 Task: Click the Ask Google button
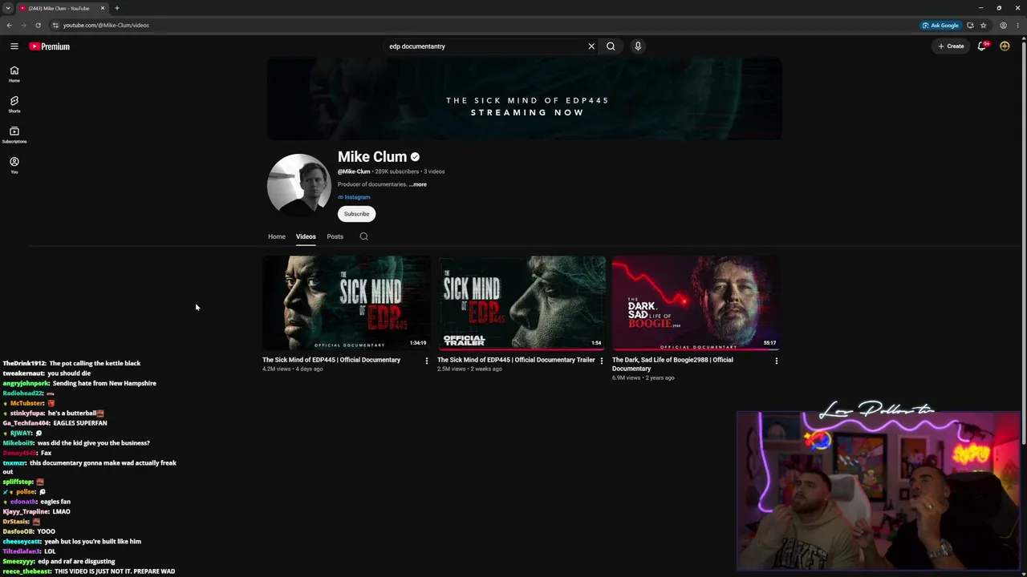940,25
